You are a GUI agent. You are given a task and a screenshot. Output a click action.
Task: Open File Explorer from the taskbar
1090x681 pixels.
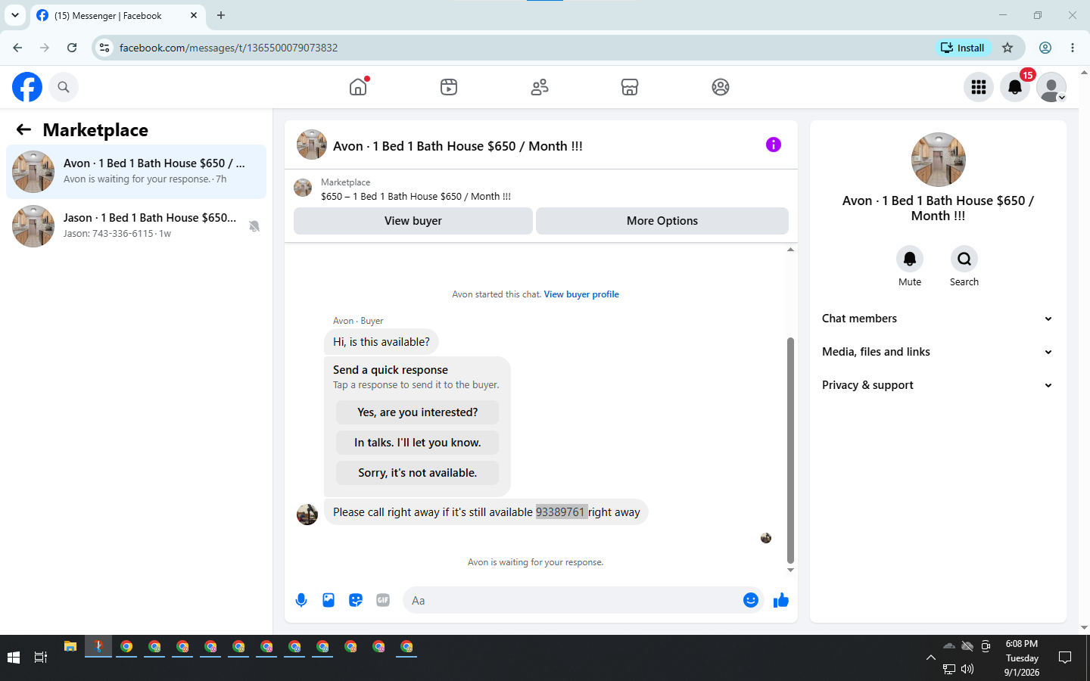(70, 646)
